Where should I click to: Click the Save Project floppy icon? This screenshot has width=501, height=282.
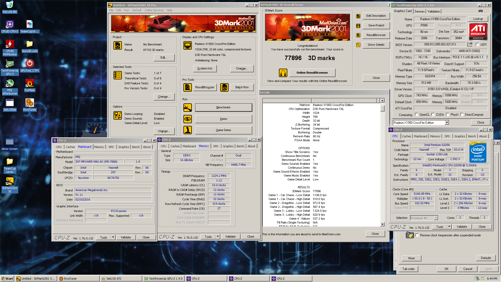(x=358, y=26)
